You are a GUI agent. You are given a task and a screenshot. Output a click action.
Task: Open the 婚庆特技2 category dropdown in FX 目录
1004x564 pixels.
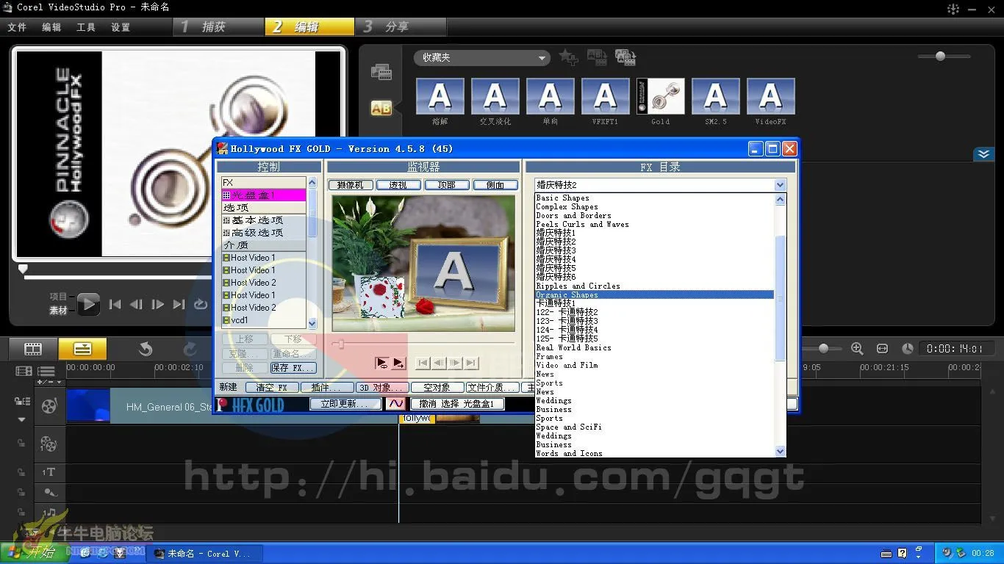[779, 184]
